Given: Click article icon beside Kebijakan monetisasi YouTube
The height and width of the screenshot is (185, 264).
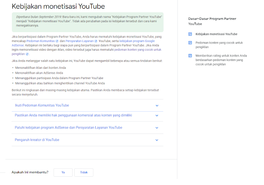Looking at the screenshot, I should tap(190, 34).
